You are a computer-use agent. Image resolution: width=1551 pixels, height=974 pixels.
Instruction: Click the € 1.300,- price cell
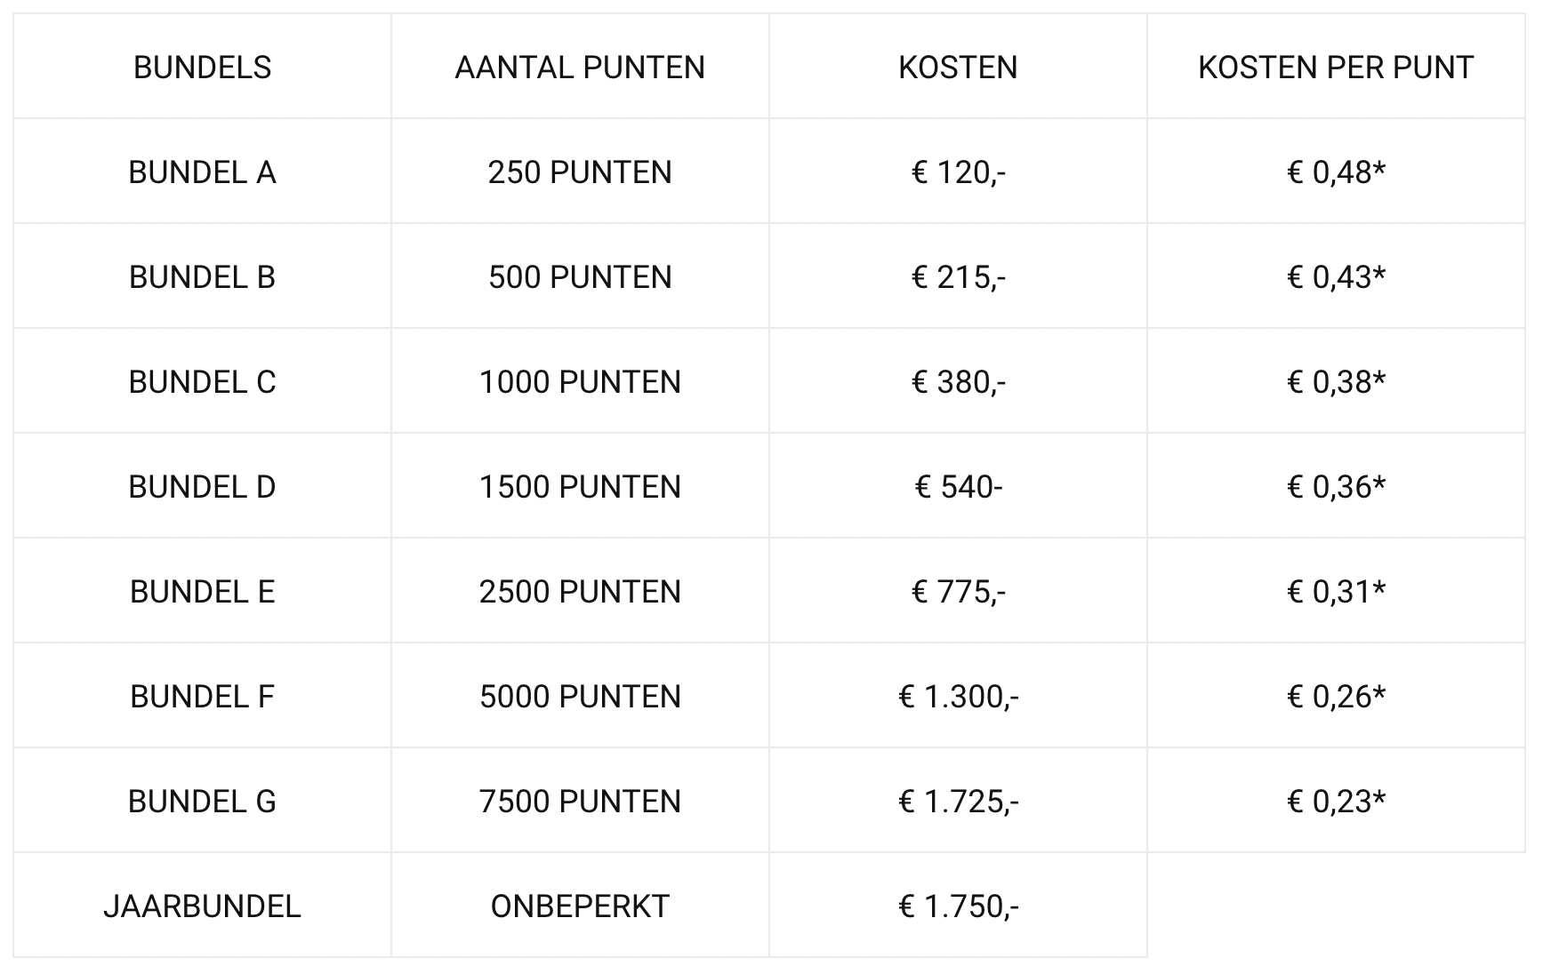point(958,696)
